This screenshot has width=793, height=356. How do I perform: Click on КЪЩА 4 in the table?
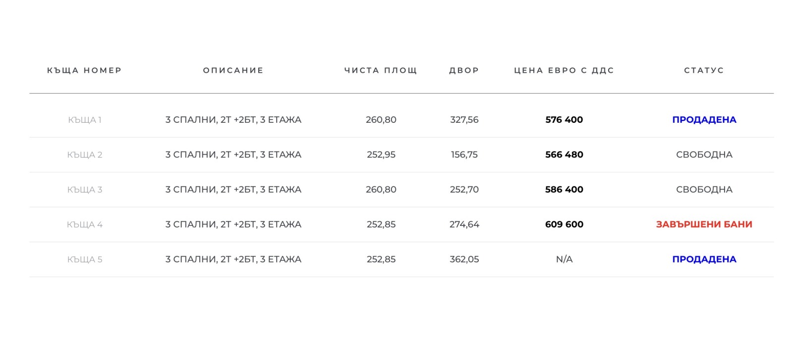[x=85, y=224]
